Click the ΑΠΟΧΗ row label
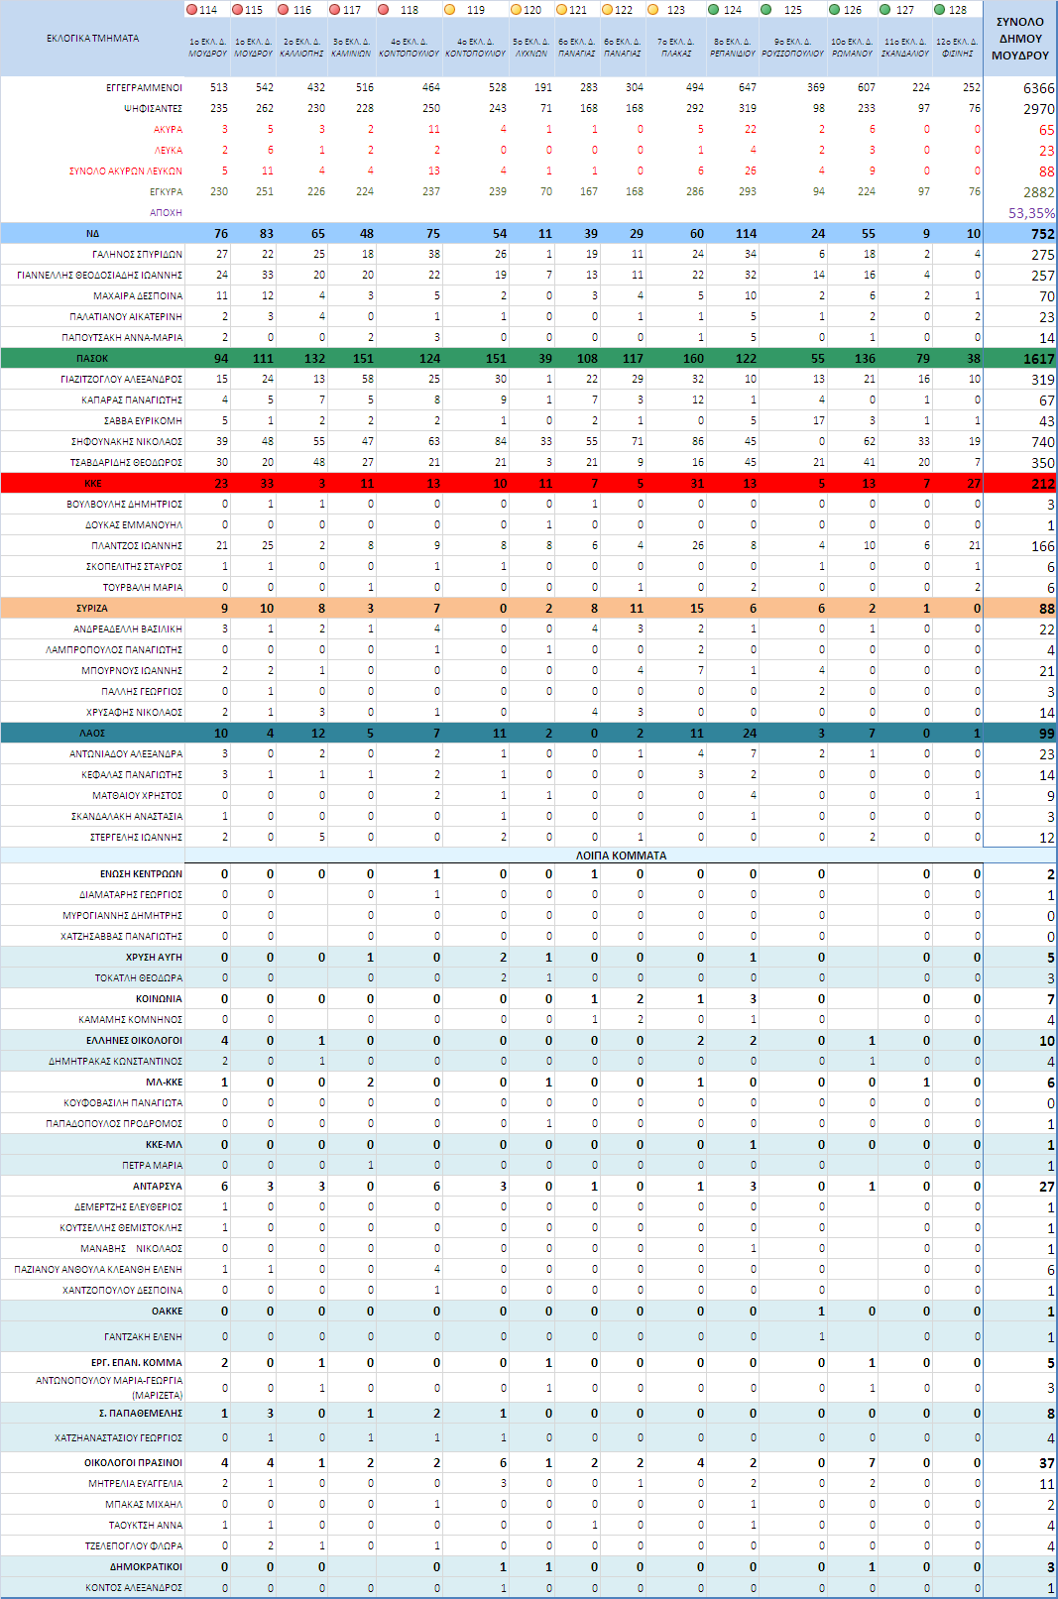Screen dimensions: 1058x1599 pyautogui.click(x=166, y=212)
